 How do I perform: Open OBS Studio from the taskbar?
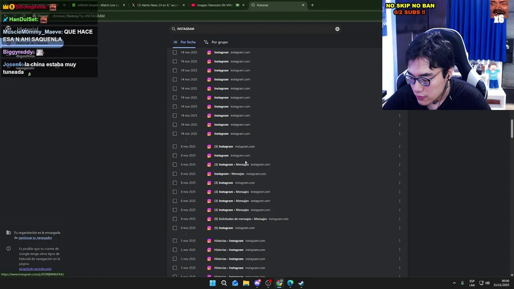click(x=268, y=283)
